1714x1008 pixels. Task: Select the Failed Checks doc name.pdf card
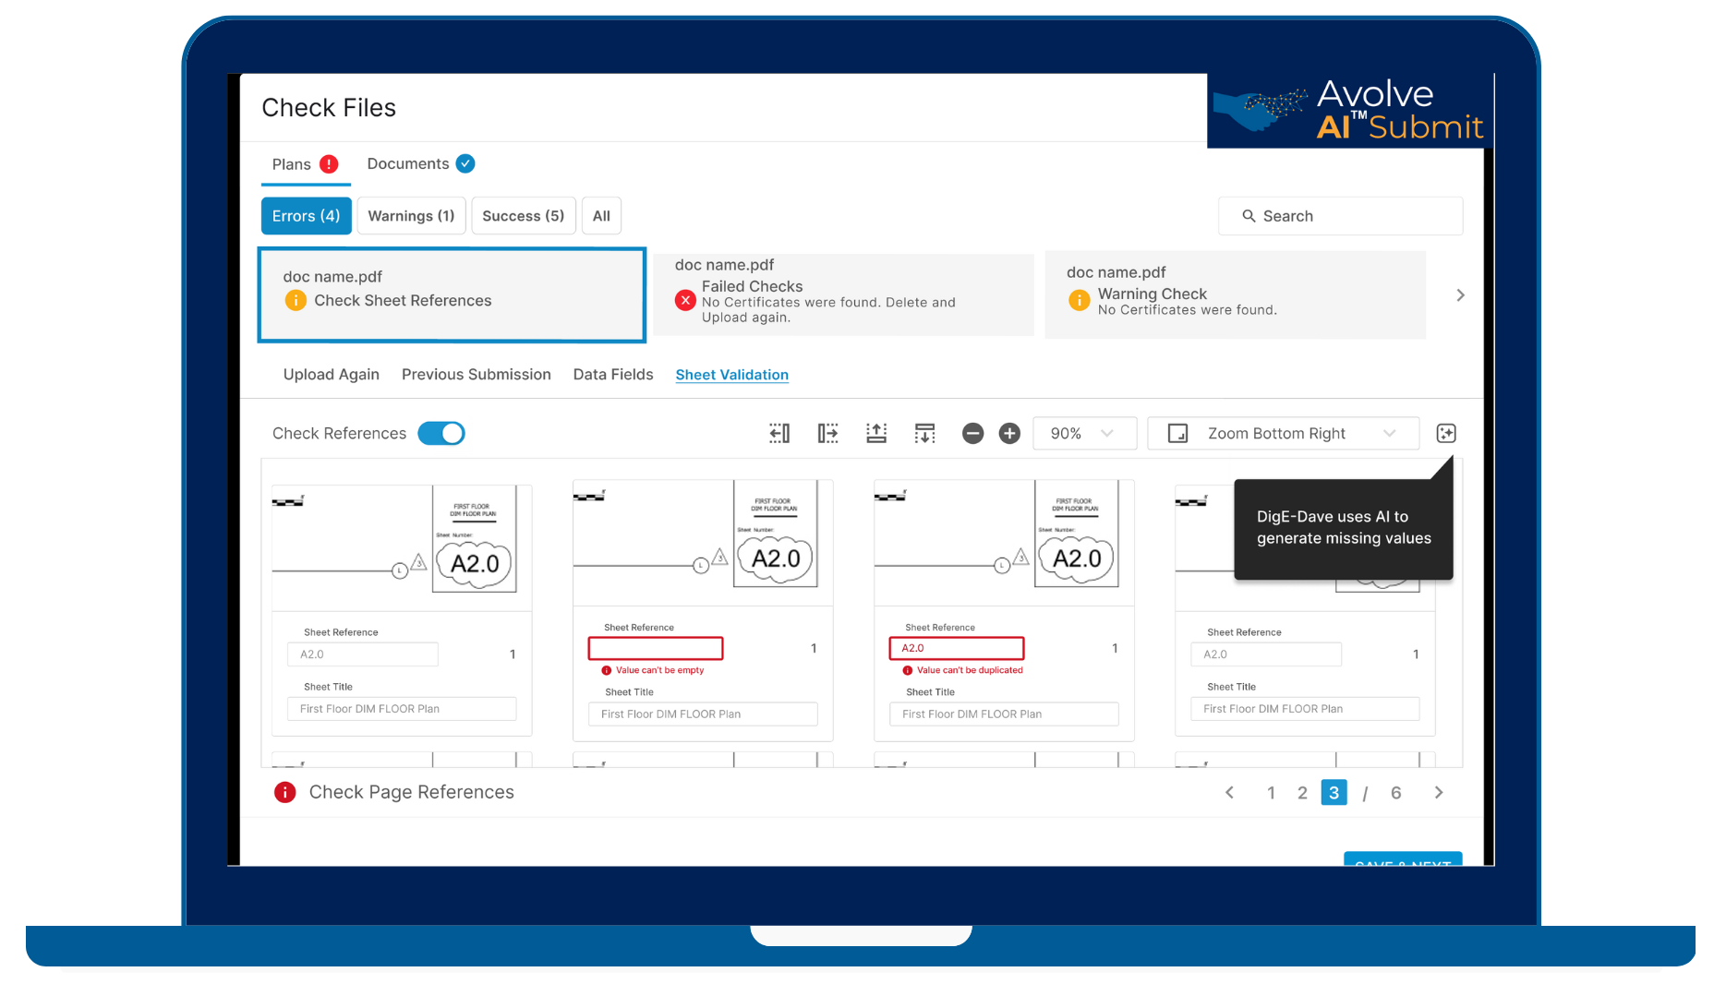point(842,294)
